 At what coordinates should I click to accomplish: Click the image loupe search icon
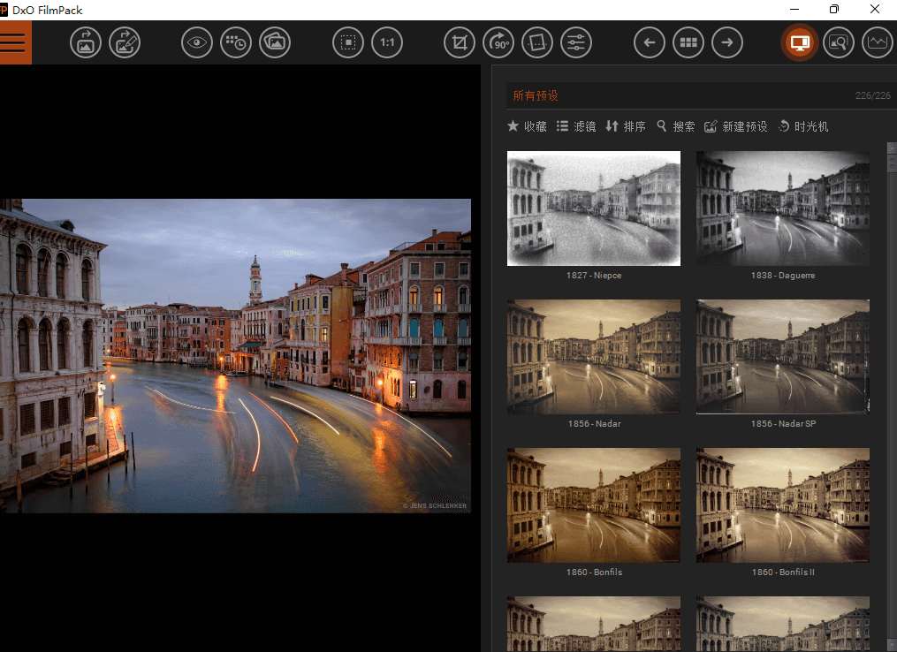coord(839,42)
